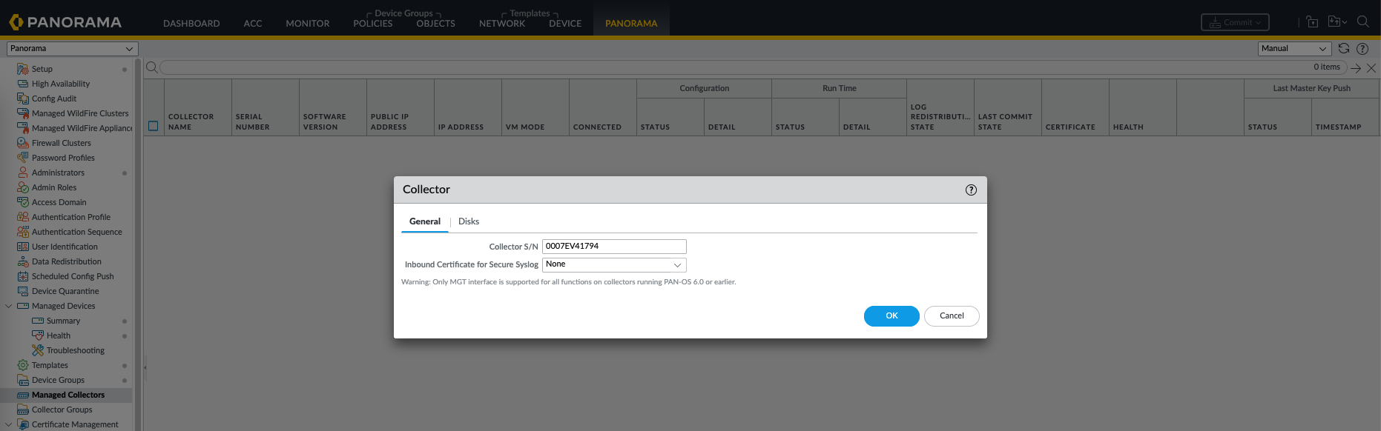Screen dimensions: 1381x431
Task: Click the Collector S/N input field
Action: coord(614,247)
